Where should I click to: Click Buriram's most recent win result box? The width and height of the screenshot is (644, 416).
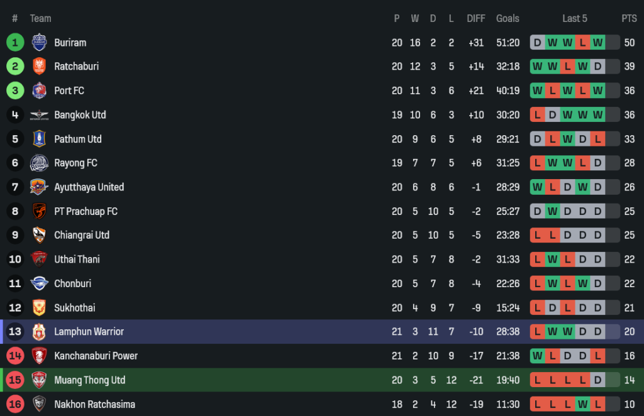[x=597, y=43]
